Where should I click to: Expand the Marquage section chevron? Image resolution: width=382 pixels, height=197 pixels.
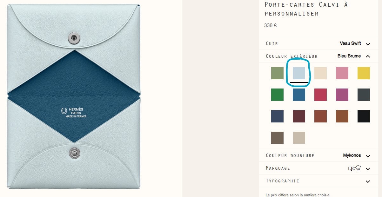(x=368, y=168)
